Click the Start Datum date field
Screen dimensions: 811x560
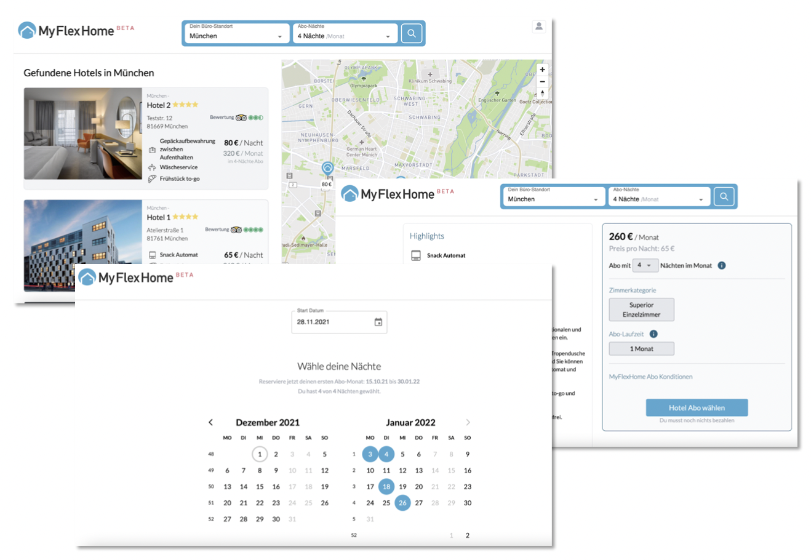coord(339,321)
